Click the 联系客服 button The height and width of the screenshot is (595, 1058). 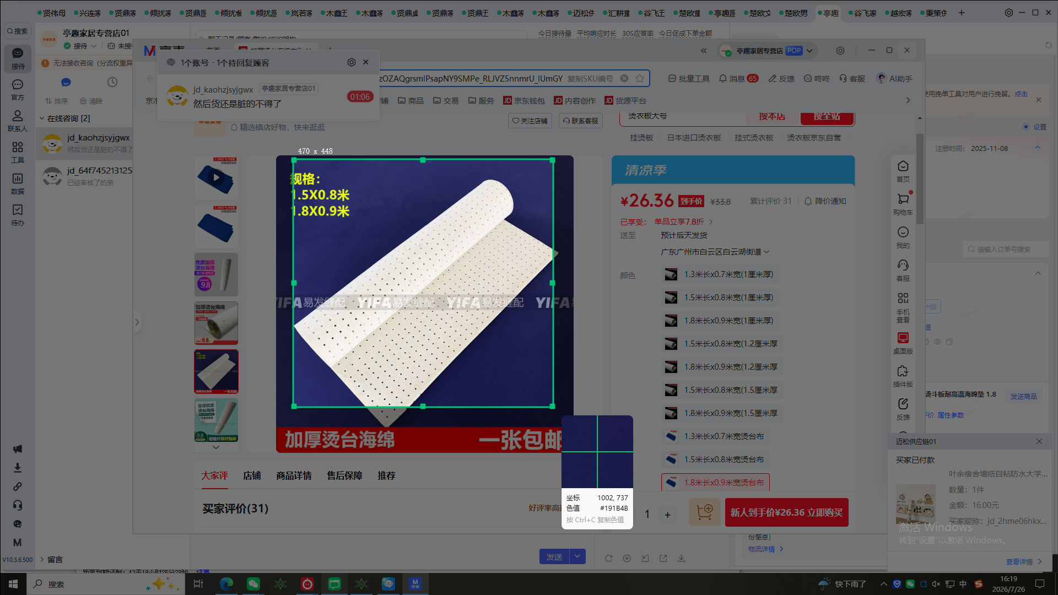coord(580,121)
